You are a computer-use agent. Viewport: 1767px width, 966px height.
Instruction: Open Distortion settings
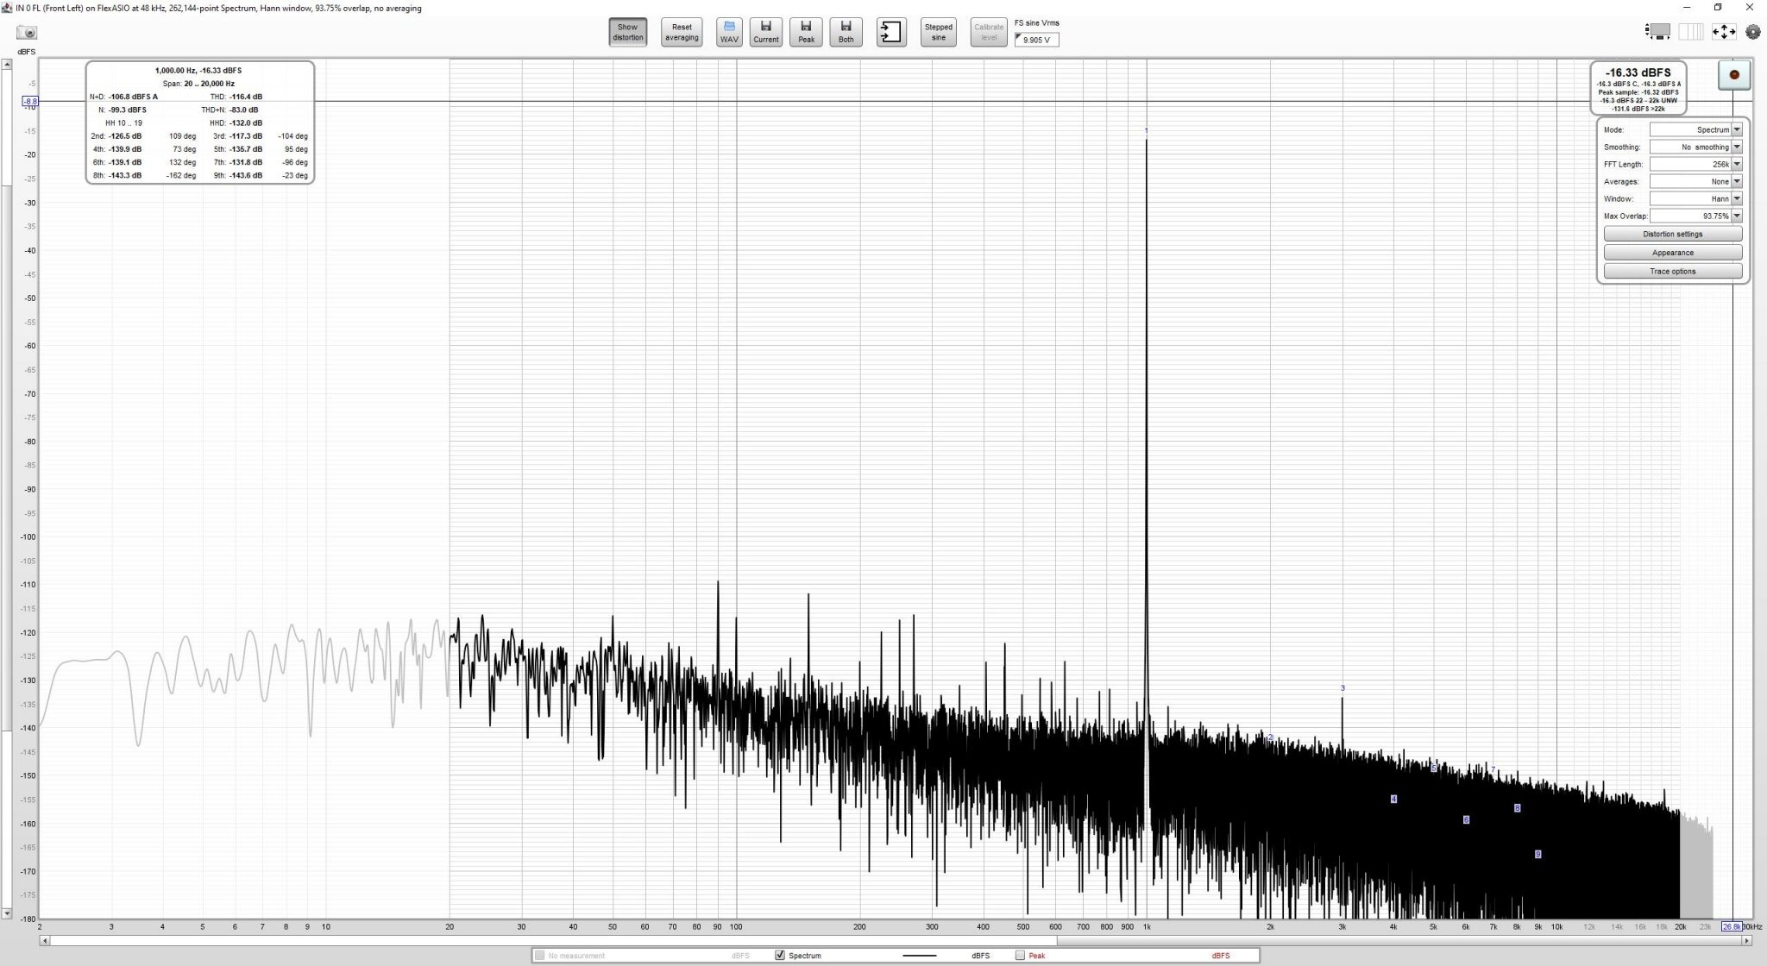click(1673, 234)
